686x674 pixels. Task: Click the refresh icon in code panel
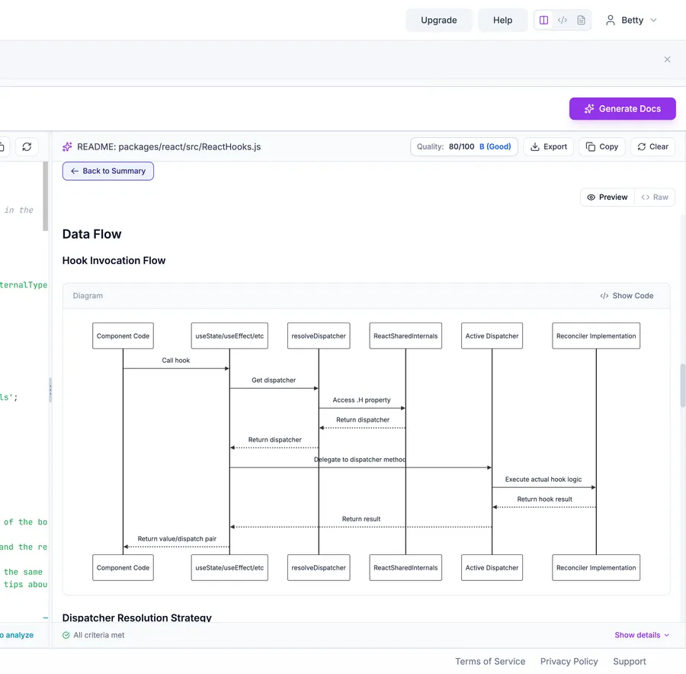27,146
